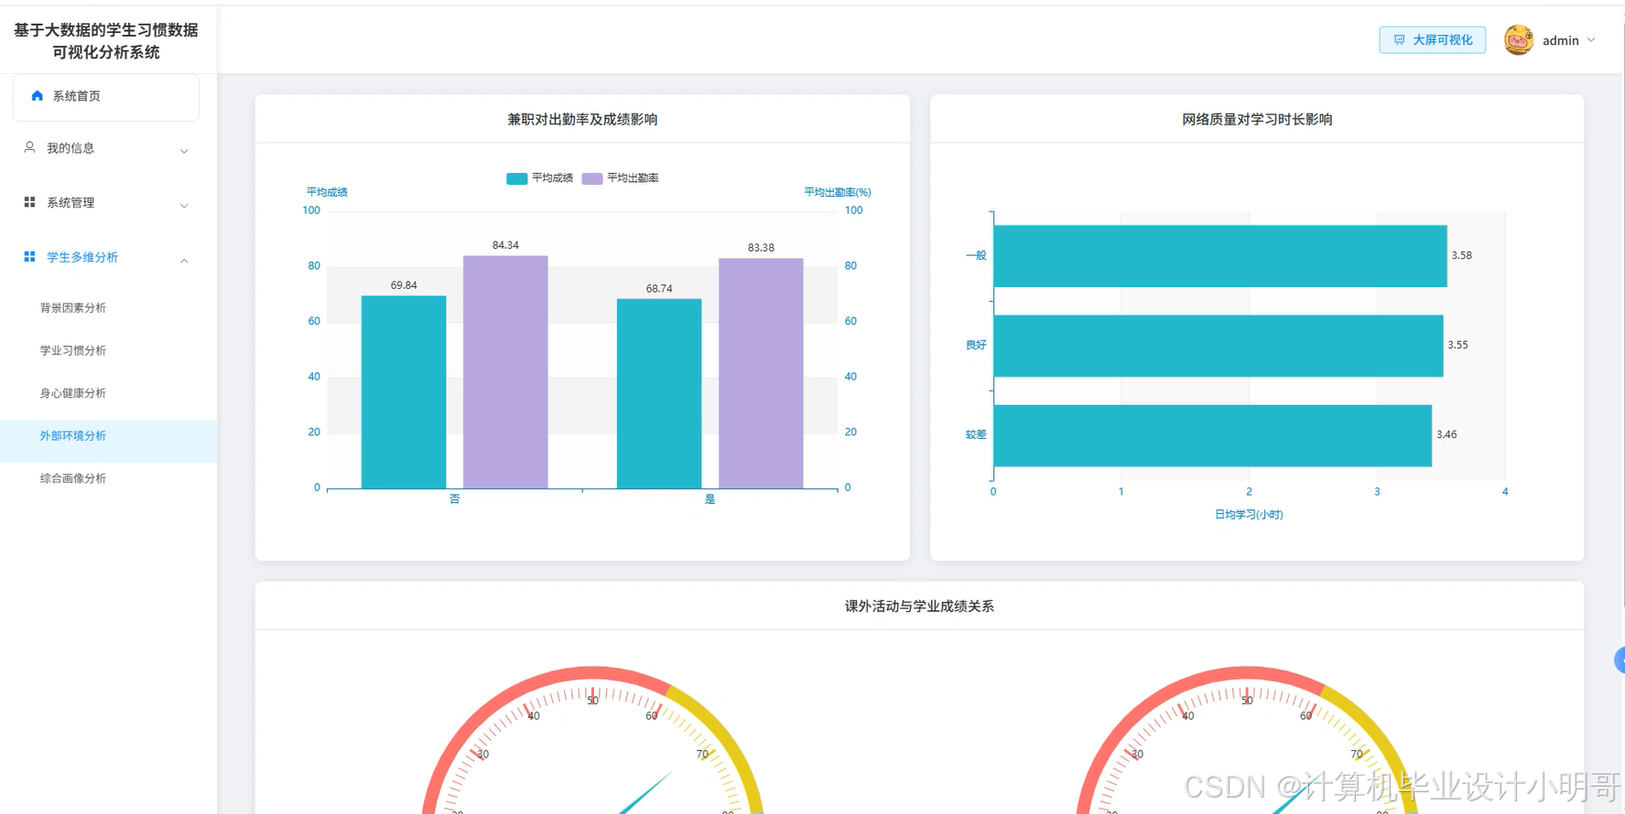Click the 3.46 value label

click(x=1446, y=435)
